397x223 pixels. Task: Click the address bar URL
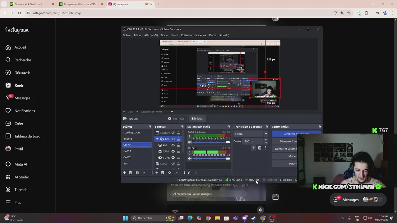pyautogui.click(x=57, y=13)
